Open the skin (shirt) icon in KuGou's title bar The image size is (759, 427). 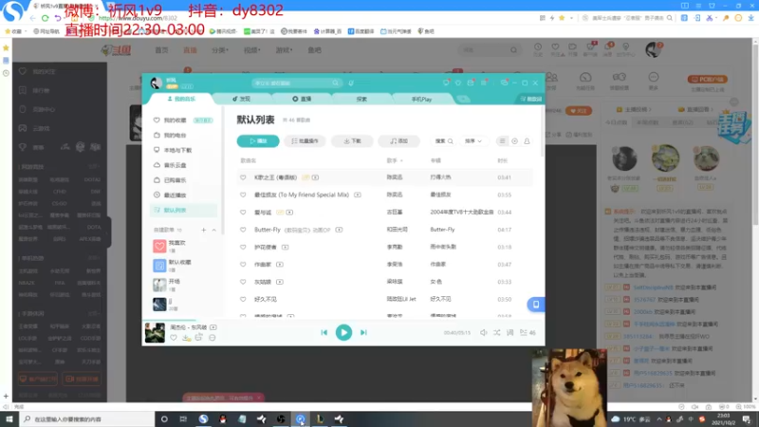(x=458, y=83)
